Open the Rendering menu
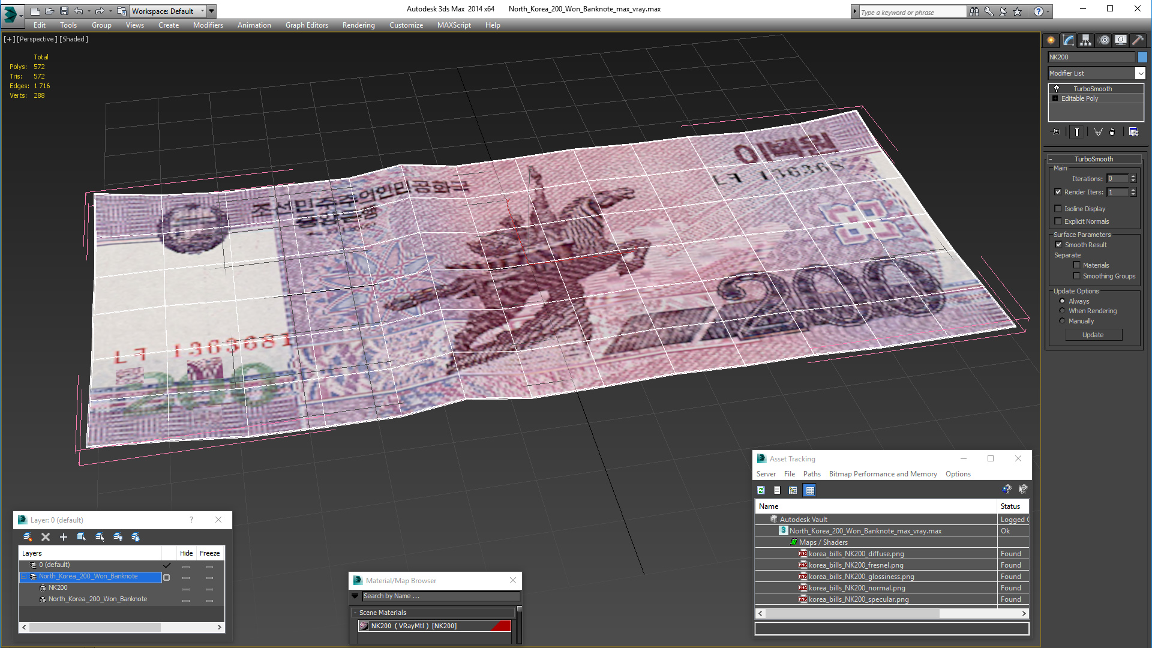This screenshot has width=1152, height=648. (x=358, y=25)
